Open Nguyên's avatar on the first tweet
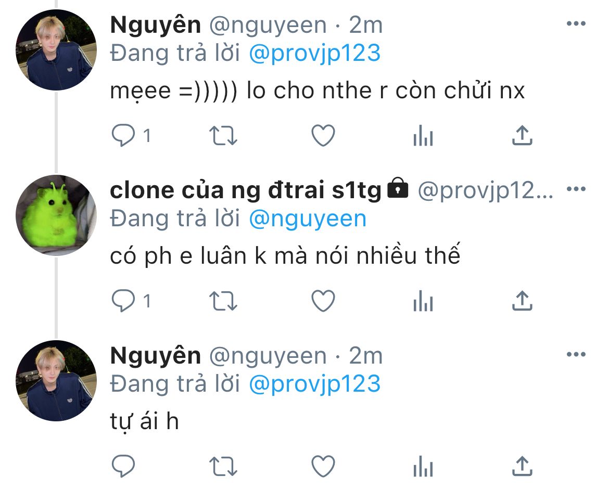The image size is (609, 490). click(x=56, y=50)
